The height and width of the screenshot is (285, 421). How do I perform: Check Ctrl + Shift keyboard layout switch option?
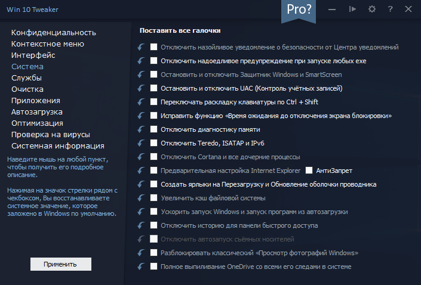(x=154, y=102)
